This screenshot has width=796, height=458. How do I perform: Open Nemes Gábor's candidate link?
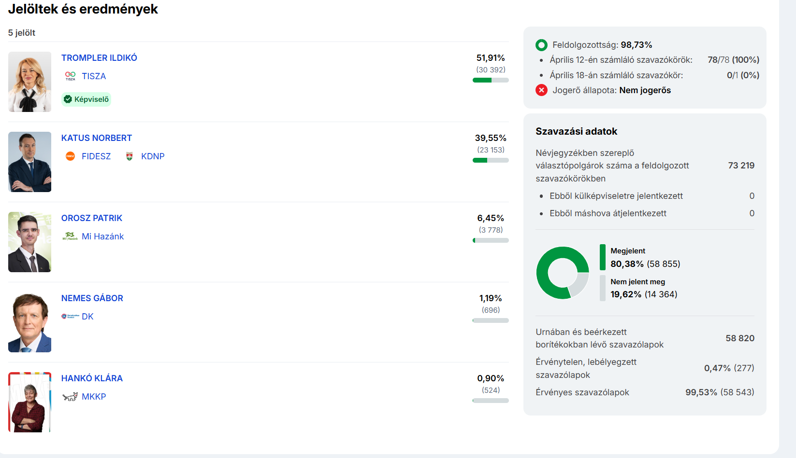pos(92,298)
